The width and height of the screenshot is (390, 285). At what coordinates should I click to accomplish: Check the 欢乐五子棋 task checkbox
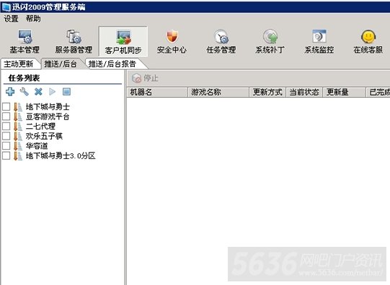coord(6,136)
